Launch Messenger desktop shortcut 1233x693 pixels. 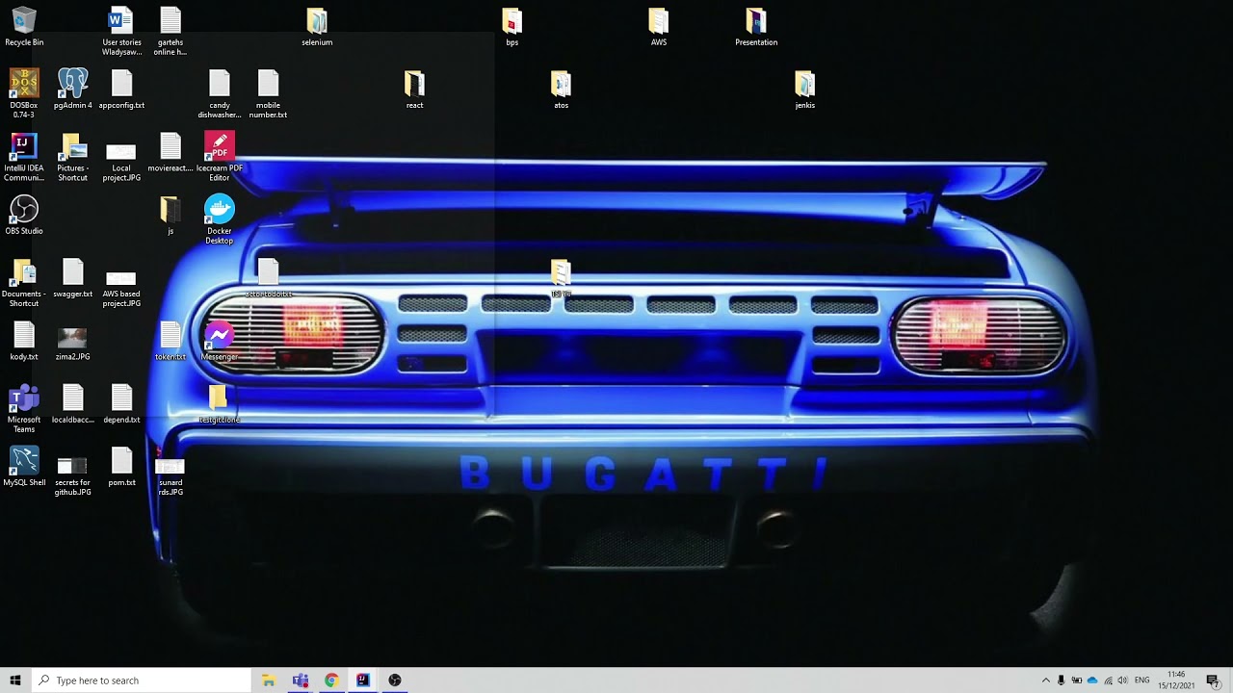pos(220,341)
